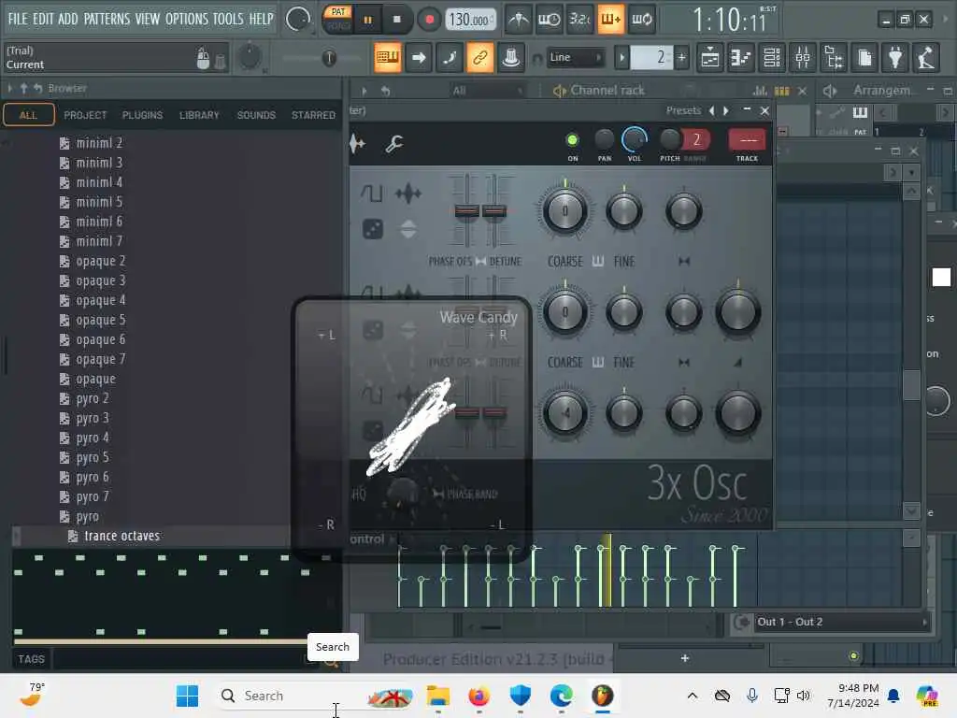Toggle the countdown before recording
The image size is (957, 718).
click(579, 20)
